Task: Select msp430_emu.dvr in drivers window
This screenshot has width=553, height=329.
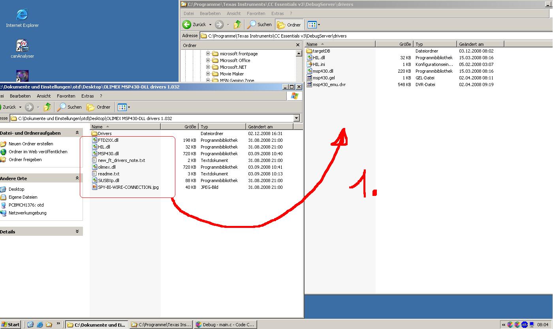Action: tap(326, 85)
